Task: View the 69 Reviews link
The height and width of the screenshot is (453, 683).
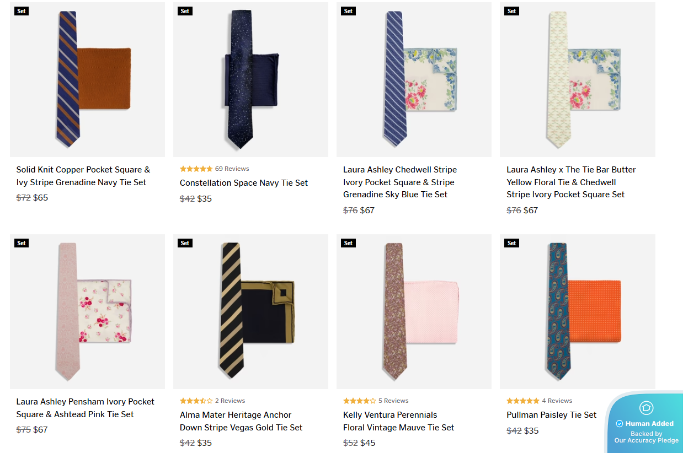Action: coord(232,169)
